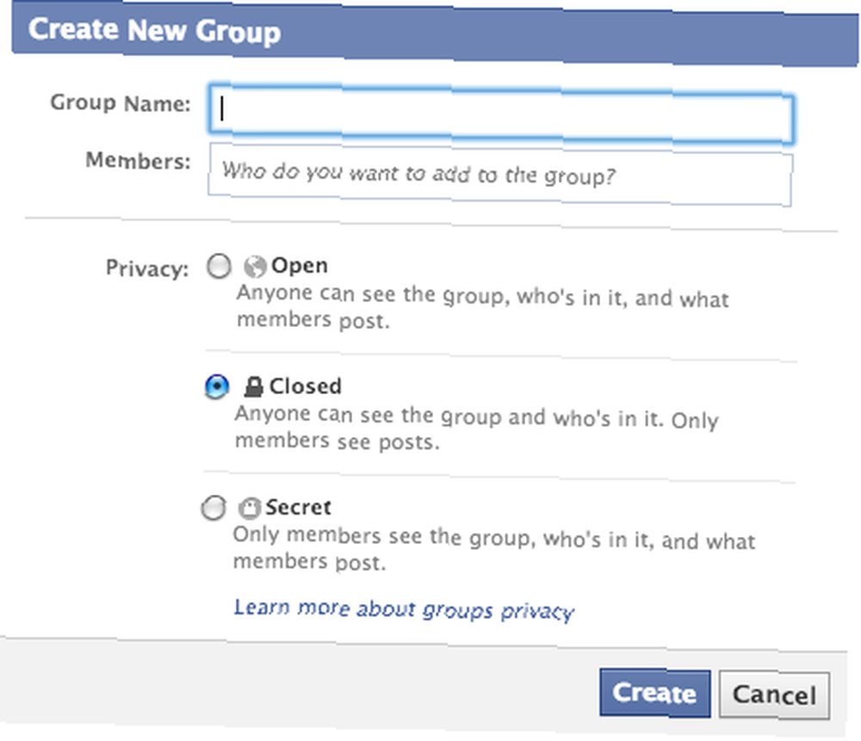Screen dimensions: 861x741
Task: Click the Create button
Action: click(654, 694)
